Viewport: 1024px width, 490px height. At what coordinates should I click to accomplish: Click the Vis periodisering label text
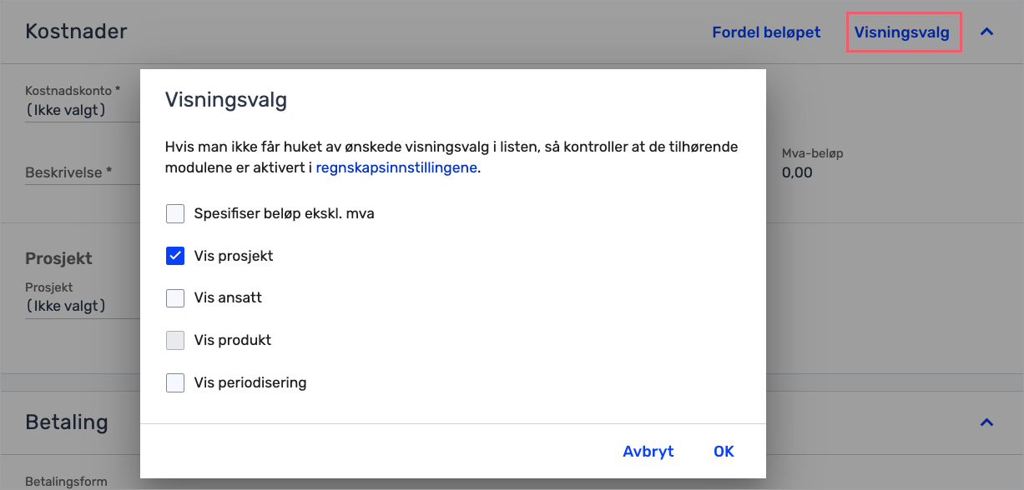pyautogui.click(x=250, y=383)
